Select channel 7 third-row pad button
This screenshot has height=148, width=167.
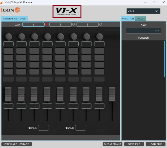(x=86, y=65)
